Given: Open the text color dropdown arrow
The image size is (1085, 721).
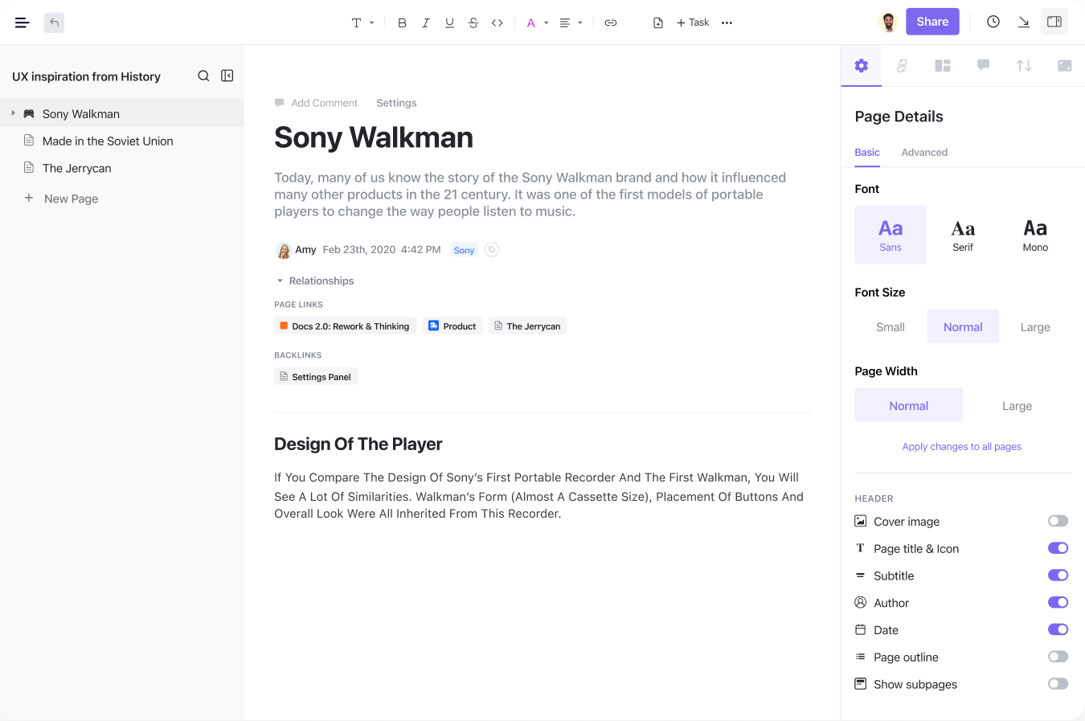Looking at the screenshot, I should tap(546, 23).
